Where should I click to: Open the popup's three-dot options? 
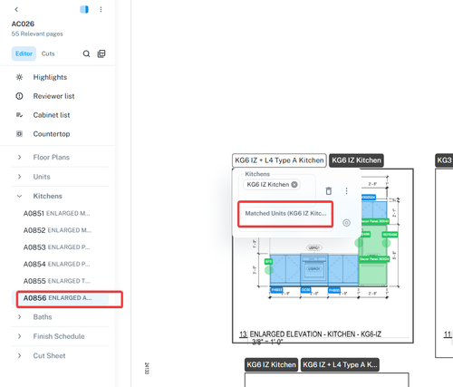pos(346,191)
